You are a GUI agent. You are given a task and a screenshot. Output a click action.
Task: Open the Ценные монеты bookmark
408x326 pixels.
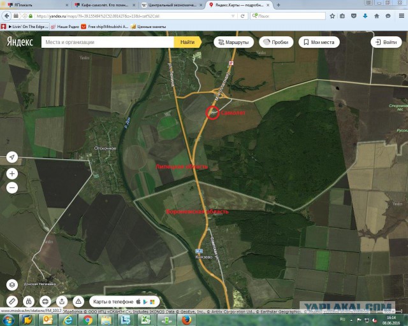(x=149, y=27)
